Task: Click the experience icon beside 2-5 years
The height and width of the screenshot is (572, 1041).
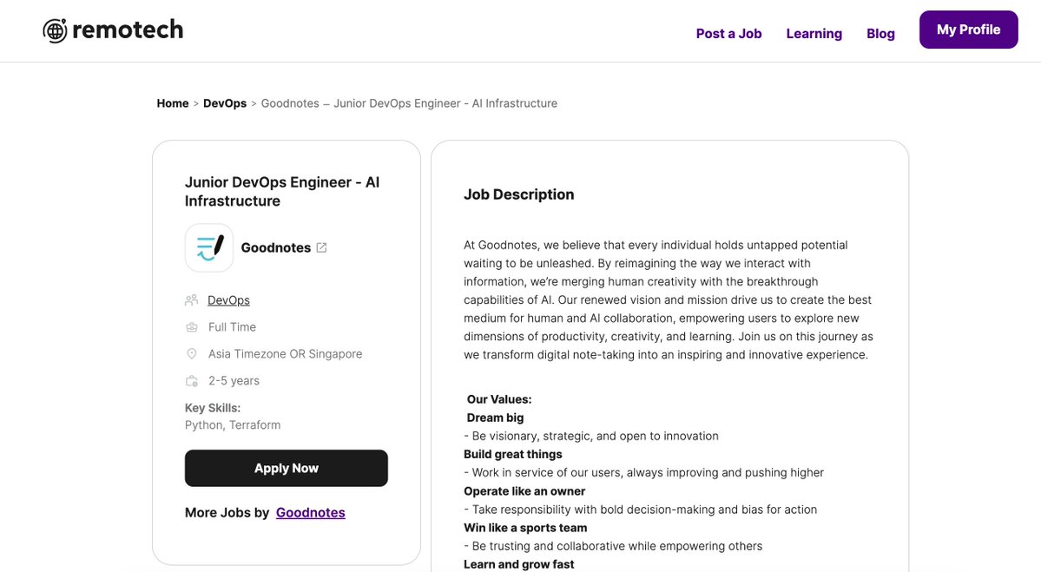Action: click(x=191, y=381)
